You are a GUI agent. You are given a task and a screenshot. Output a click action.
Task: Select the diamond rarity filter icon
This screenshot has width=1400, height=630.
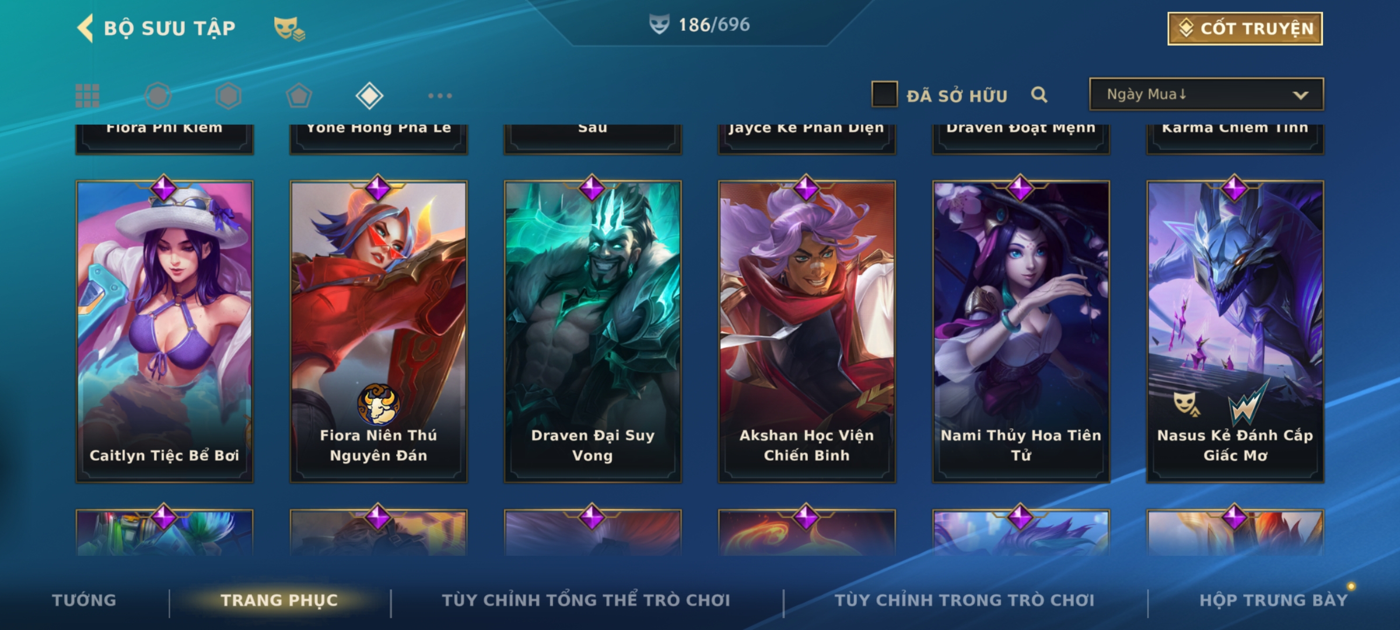pyautogui.click(x=369, y=96)
